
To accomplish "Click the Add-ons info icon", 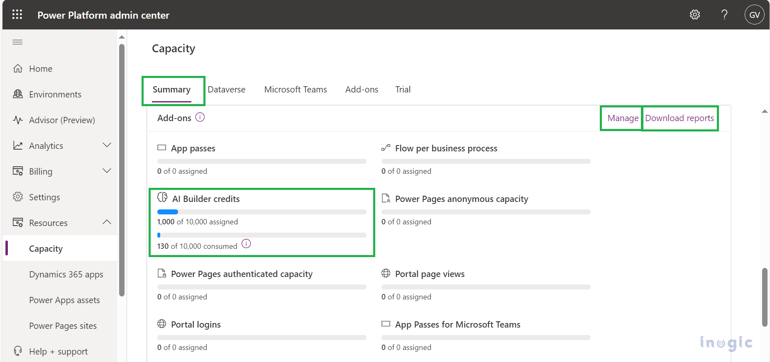I will pos(200,117).
